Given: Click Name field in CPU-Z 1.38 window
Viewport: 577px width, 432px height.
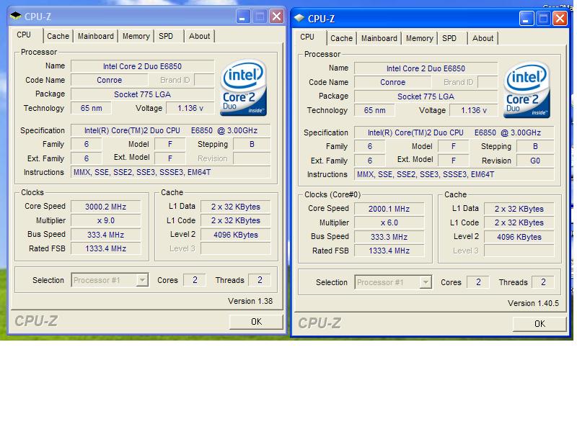Looking at the screenshot, I should 142,66.
